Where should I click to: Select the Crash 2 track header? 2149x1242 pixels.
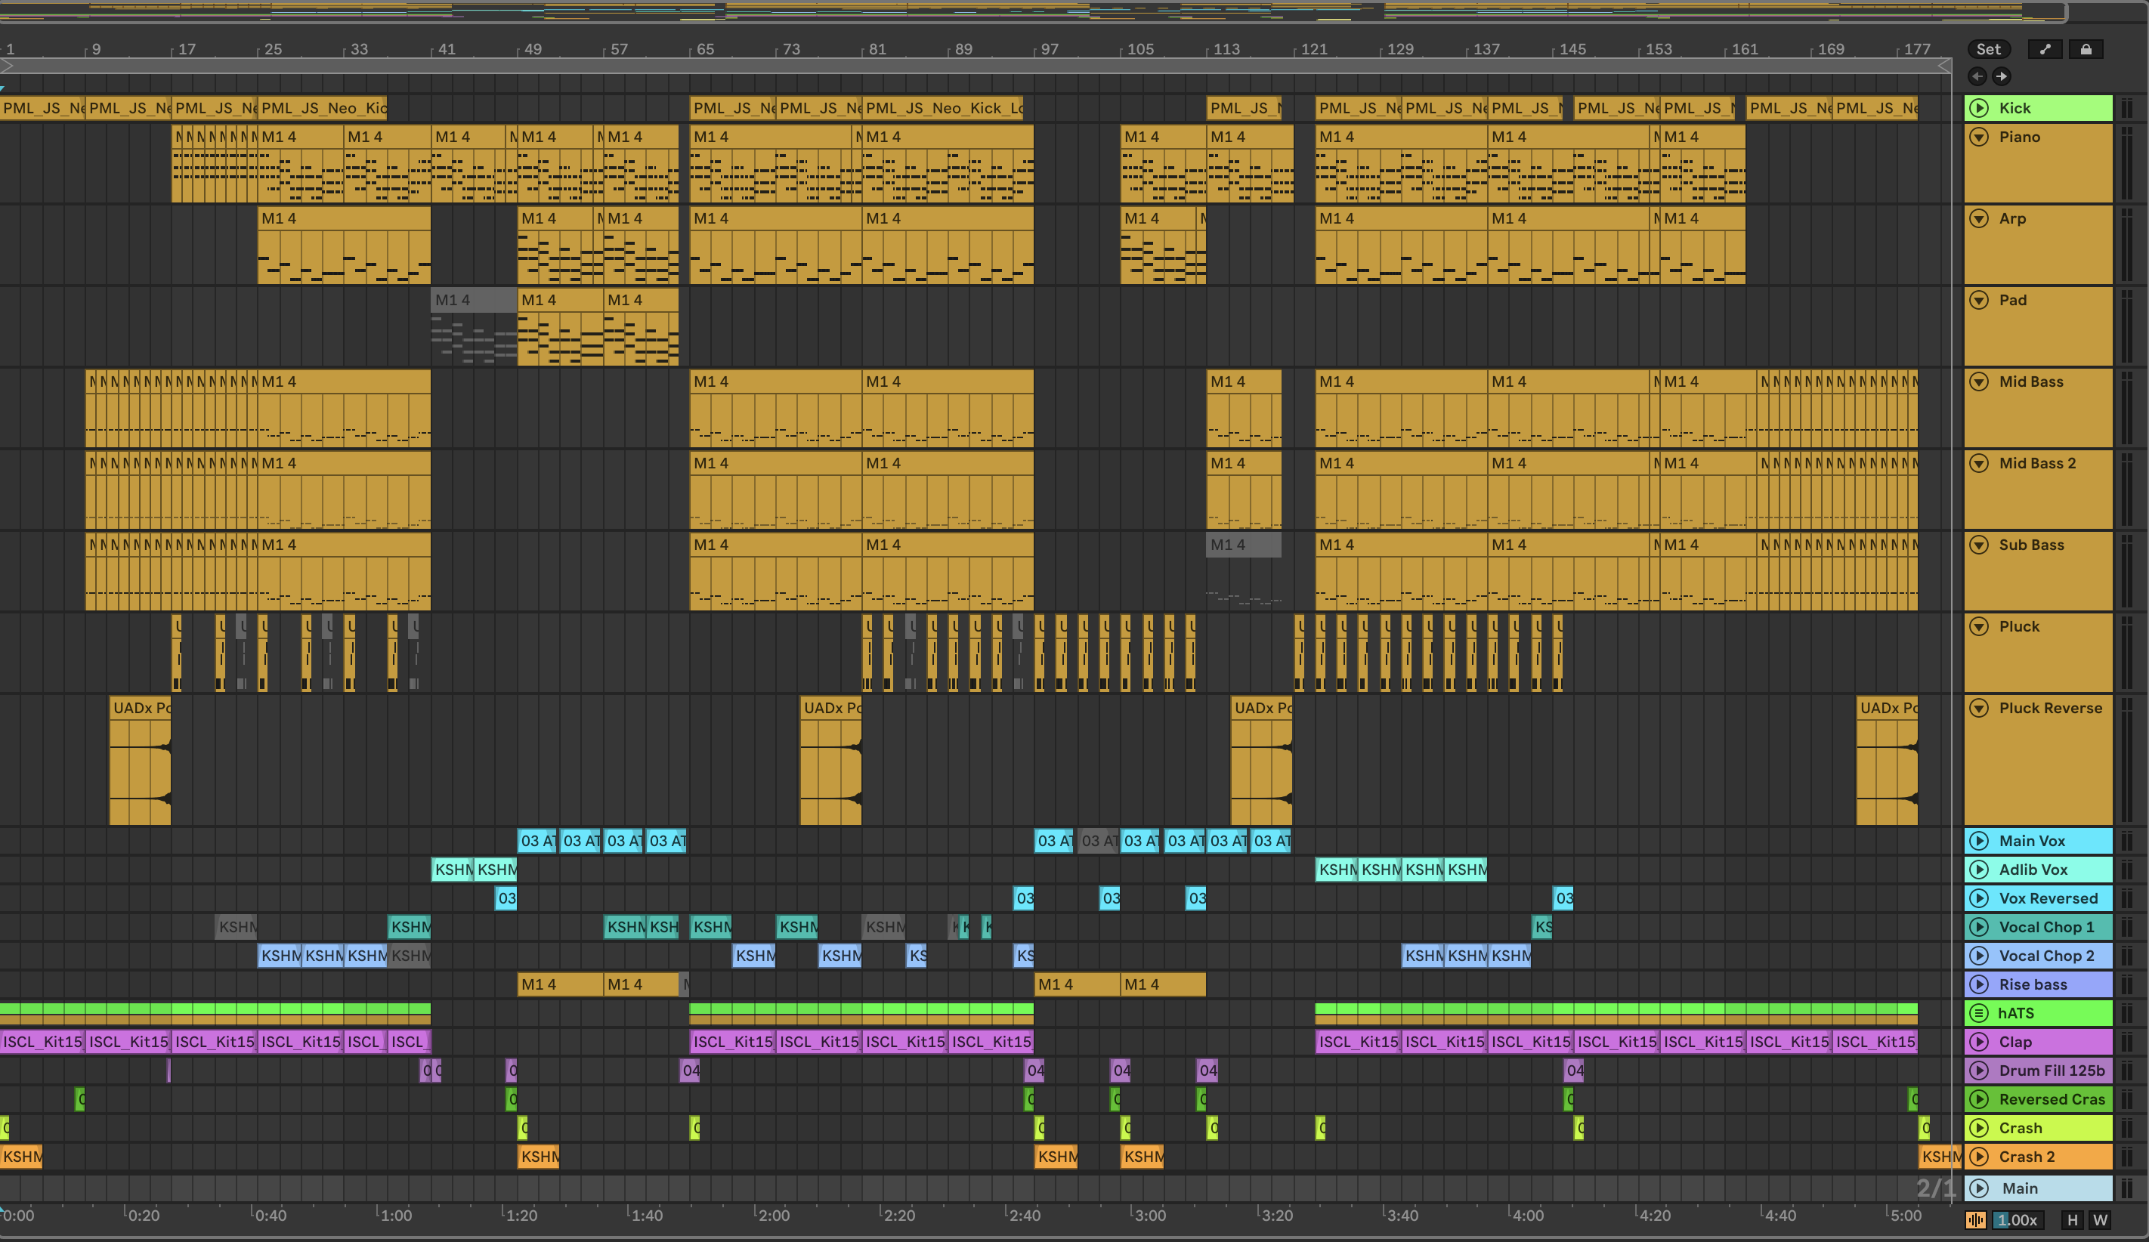click(x=2027, y=1157)
